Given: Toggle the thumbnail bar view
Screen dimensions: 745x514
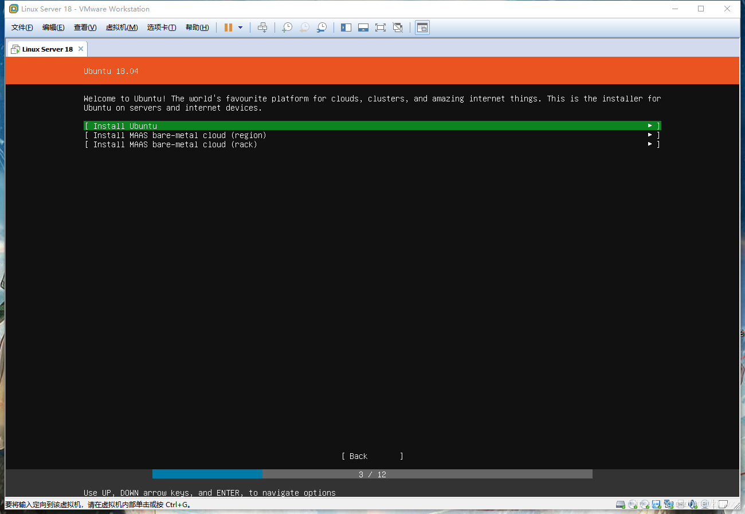Looking at the screenshot, I should click(363, 28).
